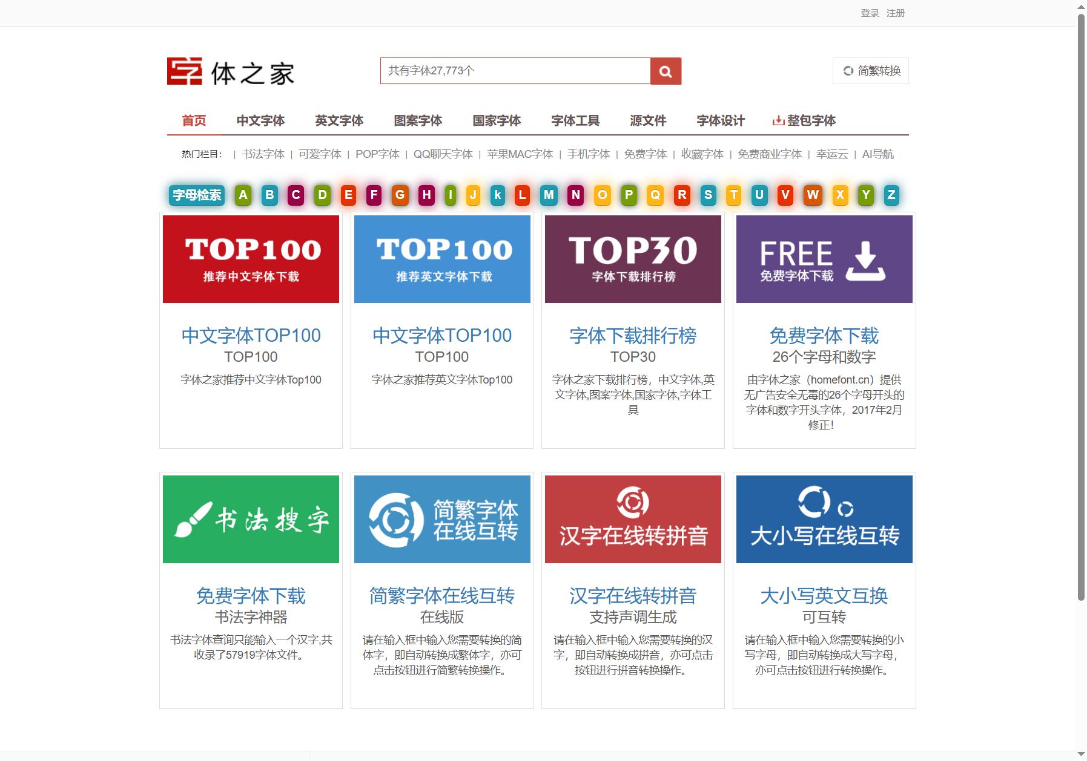Filter fonts by letter Z badge
Viewport: 1087px width, 761px height.
pyautogui.click(x=891, y=195)
